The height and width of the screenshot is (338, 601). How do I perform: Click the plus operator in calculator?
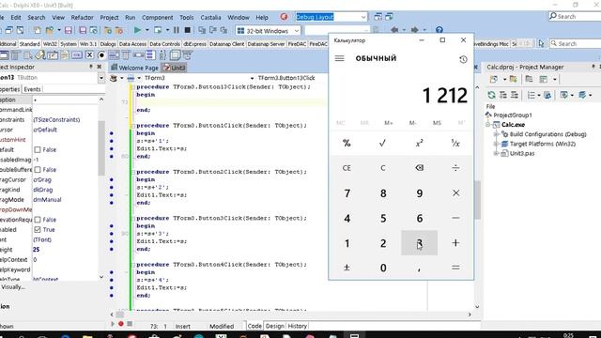tap(455, 242)
